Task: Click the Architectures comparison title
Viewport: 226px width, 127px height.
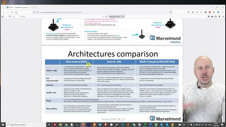Action: (x=113, y=54)
